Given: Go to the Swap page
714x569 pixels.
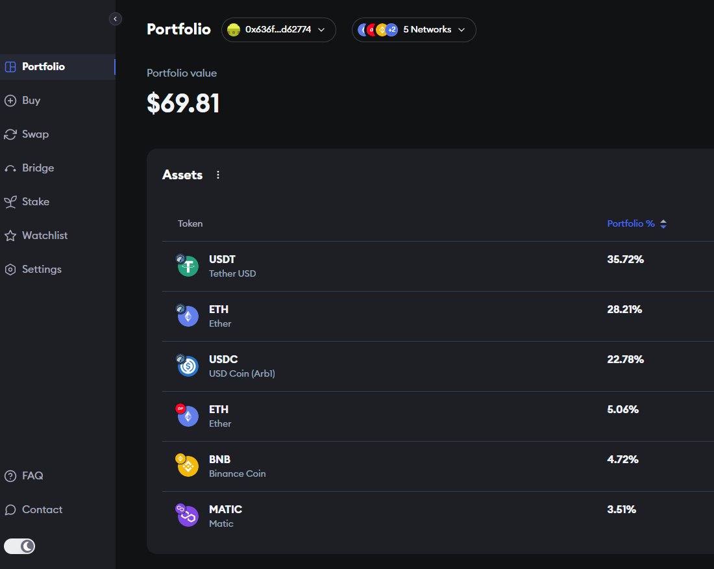Looking at the screenshot, I should 35,134.
